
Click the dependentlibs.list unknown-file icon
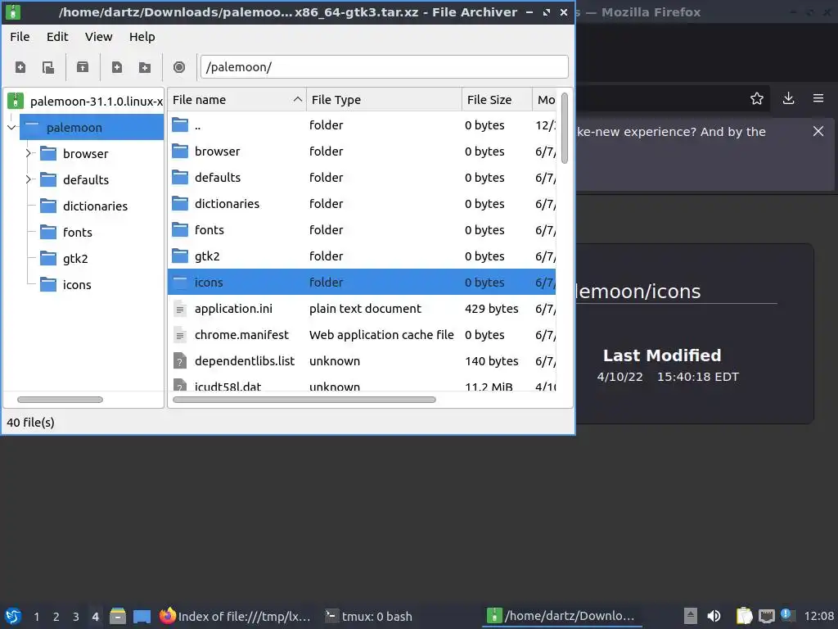[x=180, y=361]
